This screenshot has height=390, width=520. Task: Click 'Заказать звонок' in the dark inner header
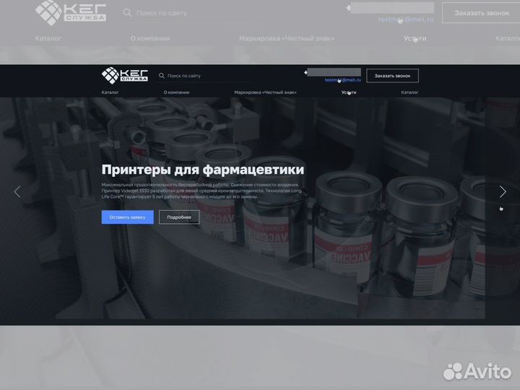tap(392, 75)
